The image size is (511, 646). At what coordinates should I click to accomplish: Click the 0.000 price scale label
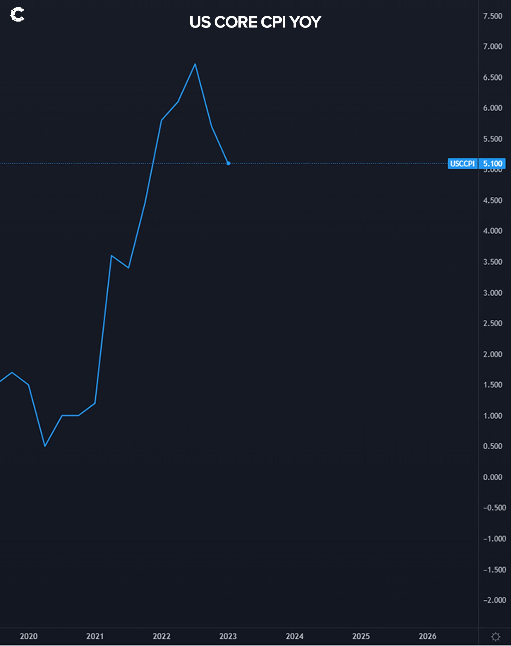click(x=493, y=477)
